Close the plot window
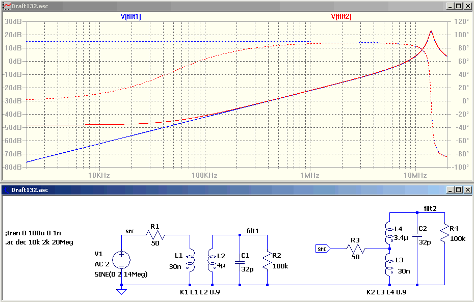This screenshot has width=474, height=302. (467, 6)
